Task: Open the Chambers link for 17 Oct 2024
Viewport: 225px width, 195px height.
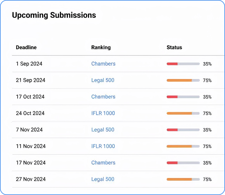Action: [103, 97]
